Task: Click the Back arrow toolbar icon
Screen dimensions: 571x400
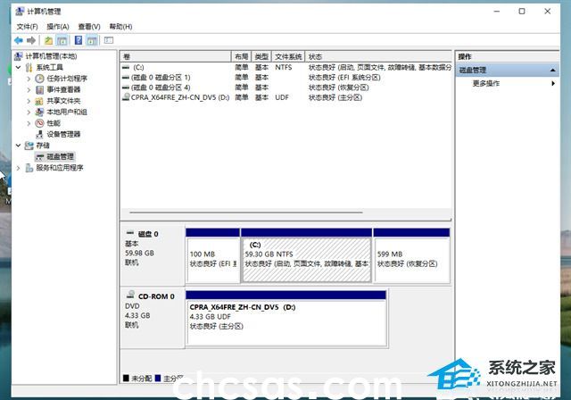Action: point(19,40)
